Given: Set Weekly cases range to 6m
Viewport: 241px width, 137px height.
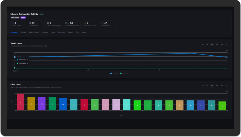Looking at the screenshot, I should (222, 45).
